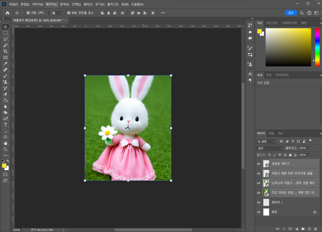Uncheck 변형 컨트롤 표시 checkbox

pyautogui.click(x=69, y=13)
